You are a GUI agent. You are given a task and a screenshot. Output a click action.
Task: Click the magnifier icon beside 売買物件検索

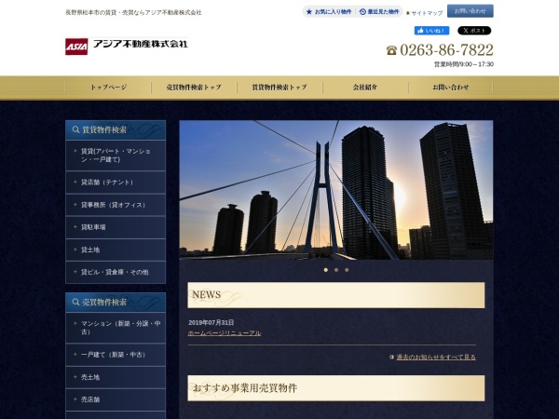tap(74, 302)
